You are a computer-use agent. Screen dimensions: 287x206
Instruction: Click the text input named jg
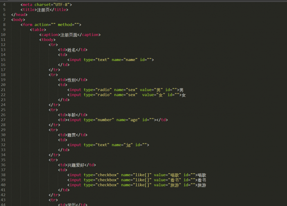pyautogui.click(x=108, y=145)
